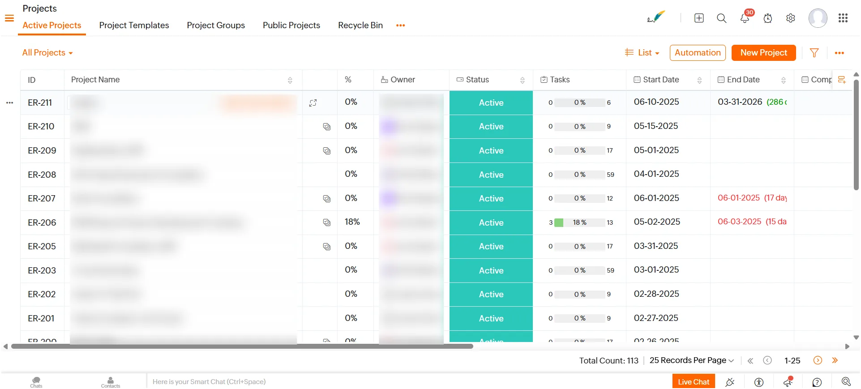Open the project filter funnel icon
The width and height of the screenshot is (861, 389).
[814, 53]
